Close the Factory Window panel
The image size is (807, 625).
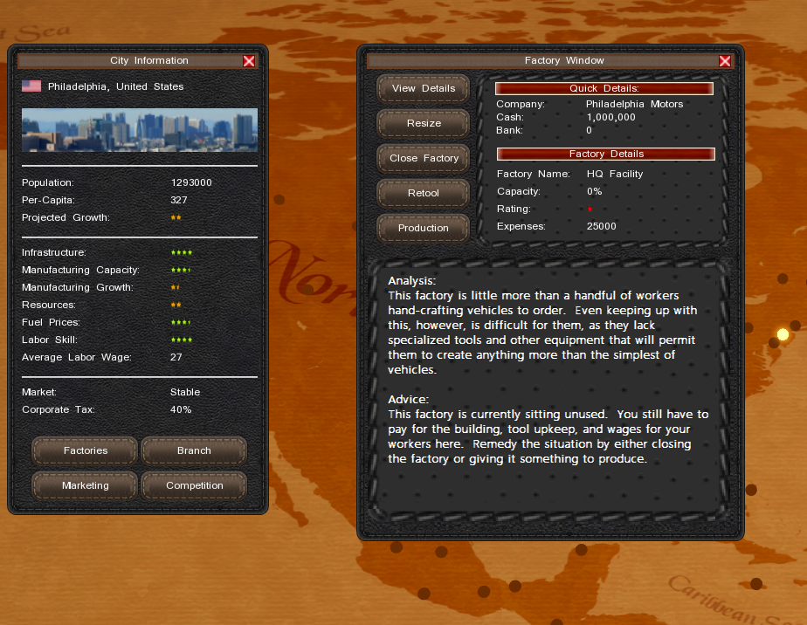(x=724, y=61)
